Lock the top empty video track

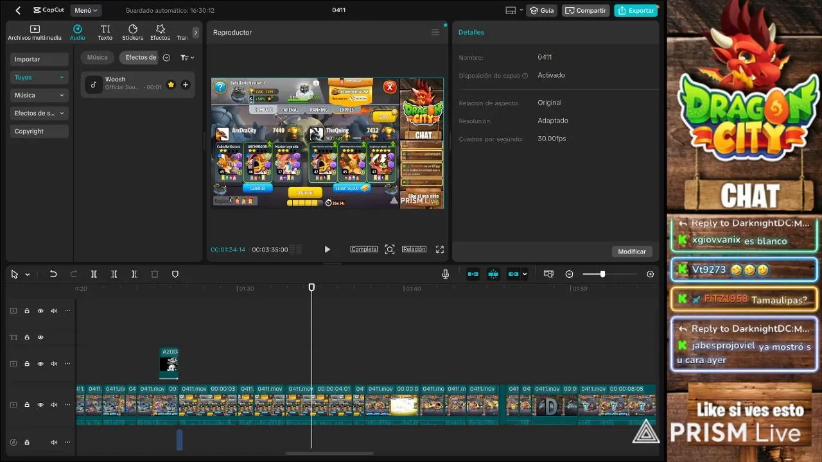click(27, 311)
